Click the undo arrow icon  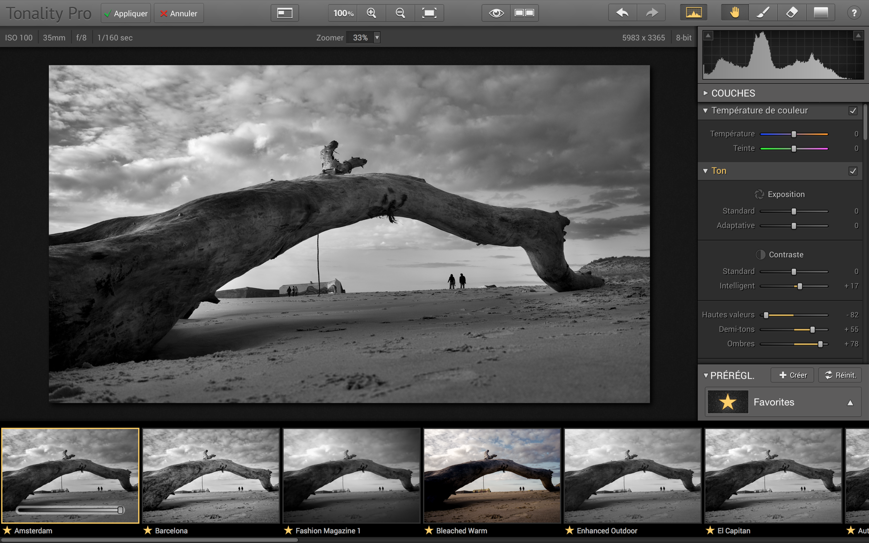point(623,13)
